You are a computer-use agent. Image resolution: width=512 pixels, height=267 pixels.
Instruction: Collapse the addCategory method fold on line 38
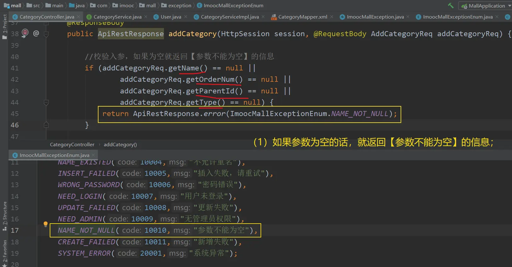pyautogui.click(x=46, y=34)
